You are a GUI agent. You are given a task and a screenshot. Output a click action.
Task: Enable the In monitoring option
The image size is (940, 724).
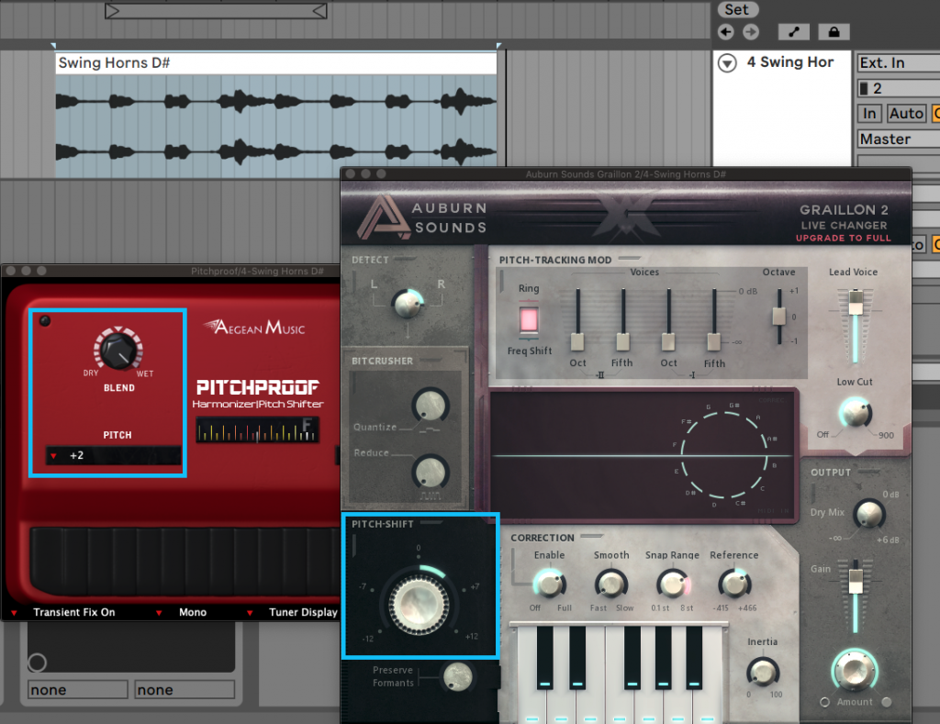[868, 113]
